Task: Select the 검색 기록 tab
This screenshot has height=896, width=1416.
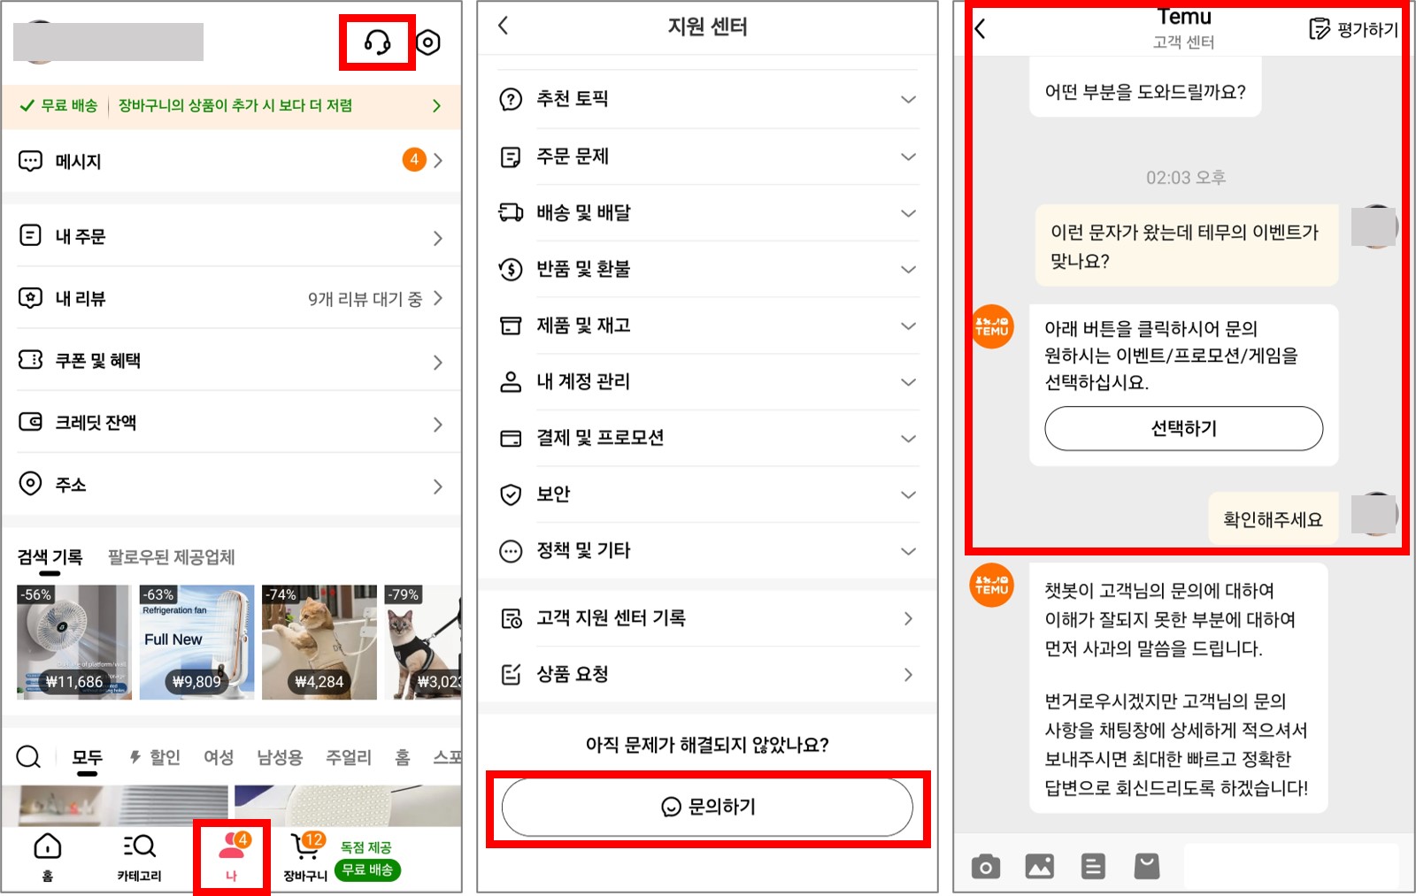Action: coord(50,557)
